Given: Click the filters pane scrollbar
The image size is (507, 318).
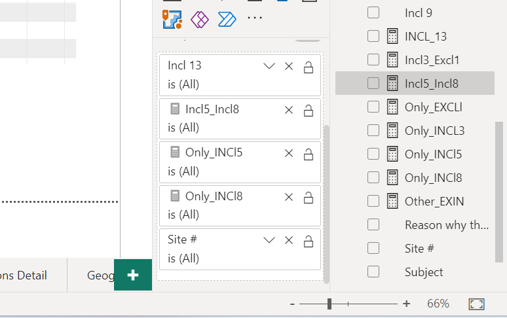Looking at the screenshot, I should 327,204.
